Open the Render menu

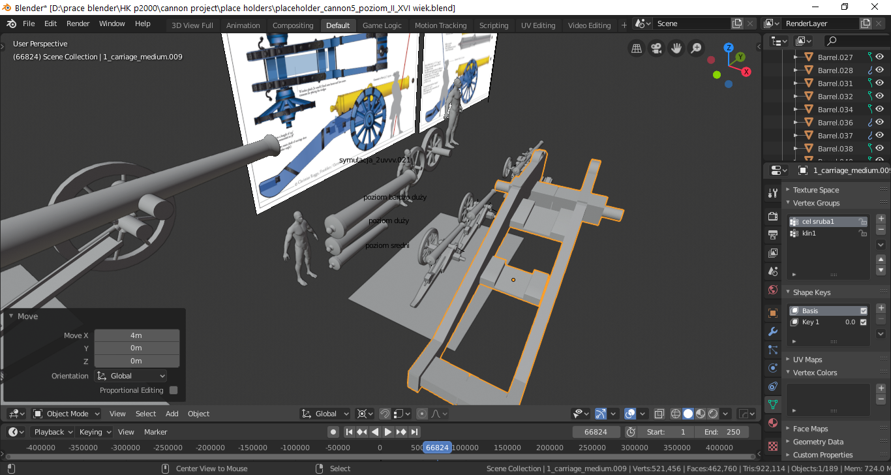(78, 23)
